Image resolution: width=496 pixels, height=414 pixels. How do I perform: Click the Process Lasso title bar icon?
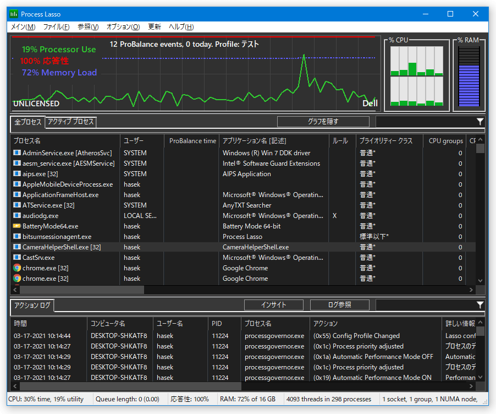pos(14,14)
